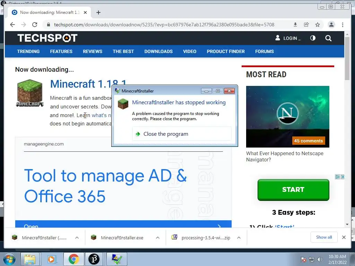Open a new browser tab

pos(98,12)
